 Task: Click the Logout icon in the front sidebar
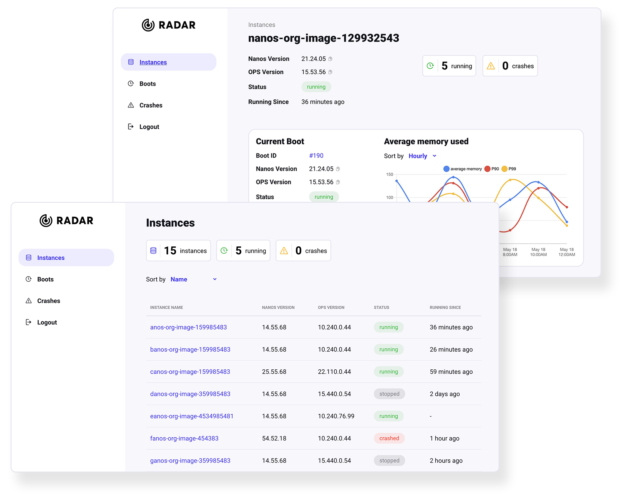tap(29, 322)
